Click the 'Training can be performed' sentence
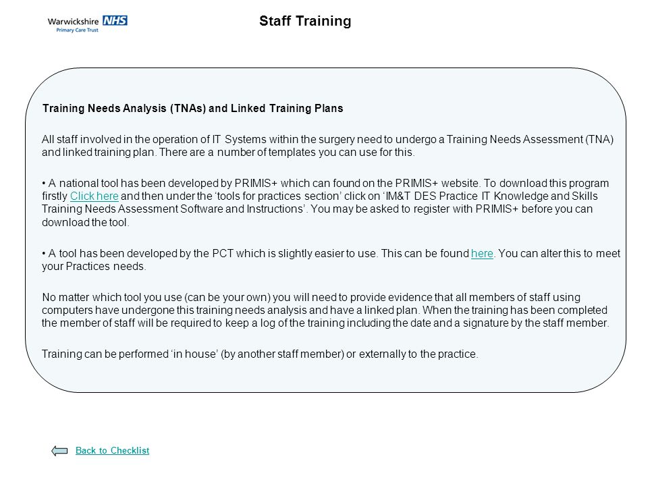This screenshot has height=486, width=648. click(x=260, y=354)
